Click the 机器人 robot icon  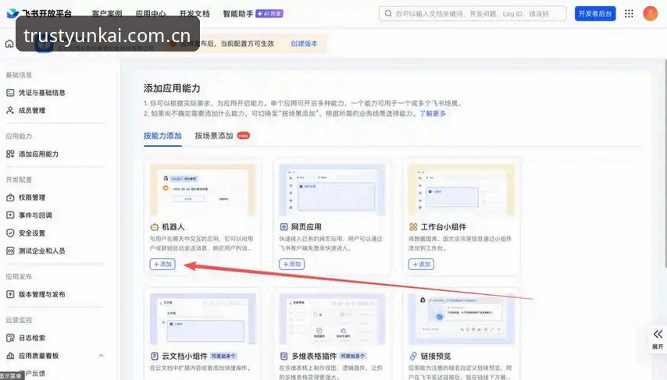[155, 227]
